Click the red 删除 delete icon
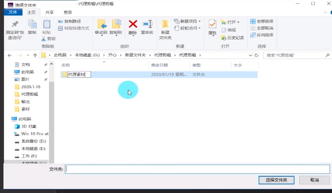This screenshot has height=193, width=332. click(x=133, y=24)
